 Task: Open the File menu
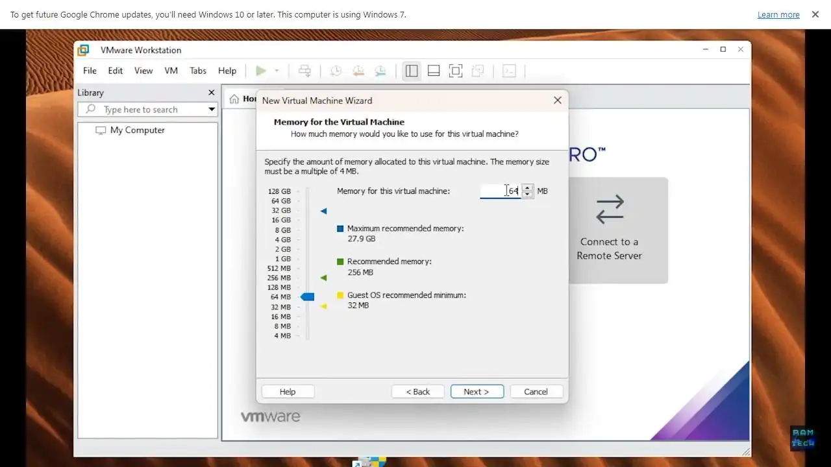coord(90,71)
